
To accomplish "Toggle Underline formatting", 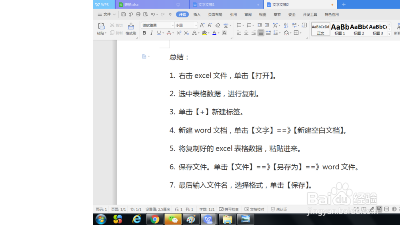I will [159, 33].
